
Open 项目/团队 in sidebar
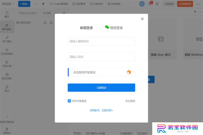click(x=7, y=76)
